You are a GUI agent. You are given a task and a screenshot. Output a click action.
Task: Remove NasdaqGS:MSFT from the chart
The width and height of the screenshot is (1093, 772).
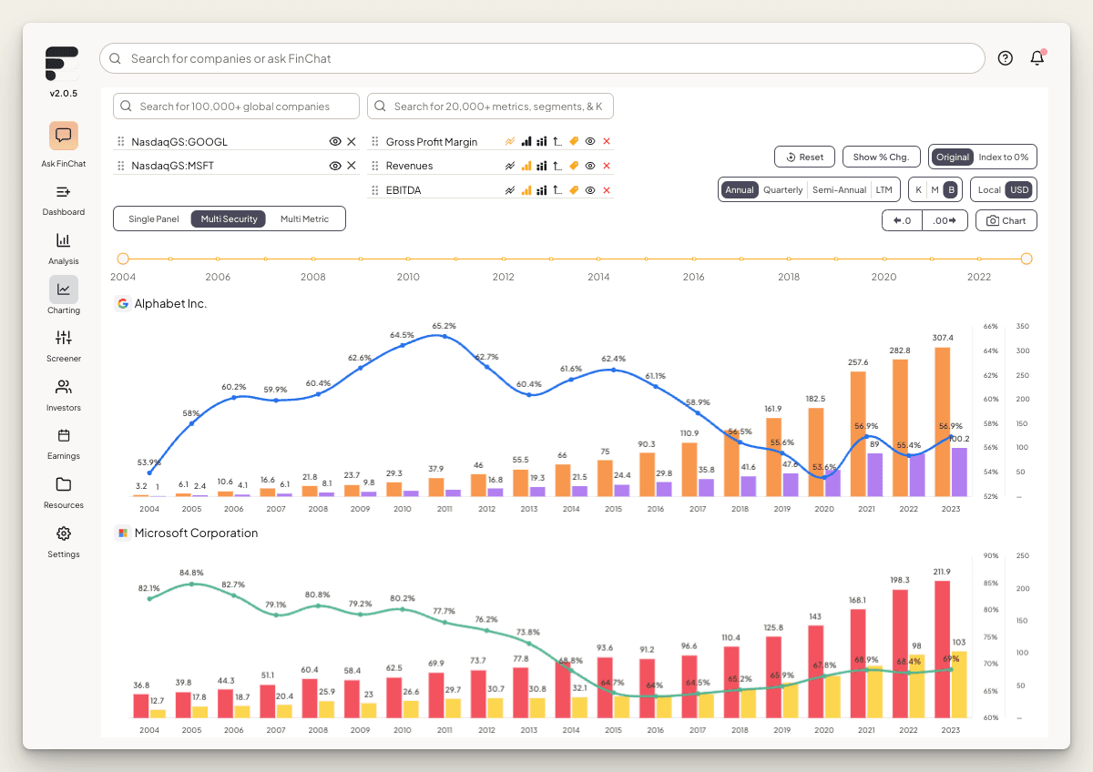point(352,166)
